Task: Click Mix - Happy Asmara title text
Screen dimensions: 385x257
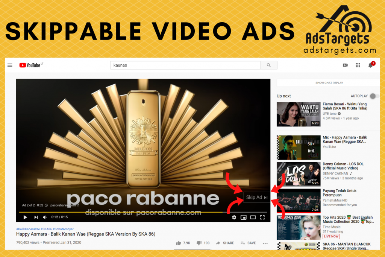Action: [x=345, y=140]
